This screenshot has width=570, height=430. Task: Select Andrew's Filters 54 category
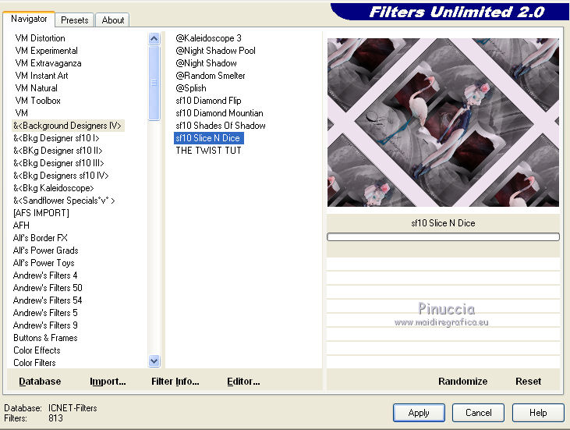pyautogui.click(x=48, y=300)
